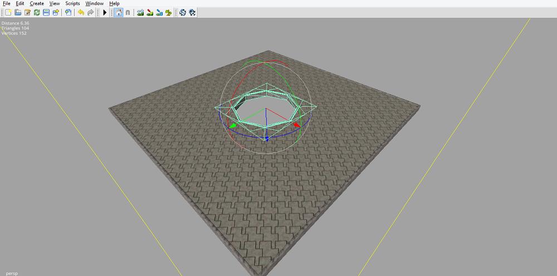Click the first gear icon in the toolbar
This screenshot has height=276, width=557.
coord(182,12)
